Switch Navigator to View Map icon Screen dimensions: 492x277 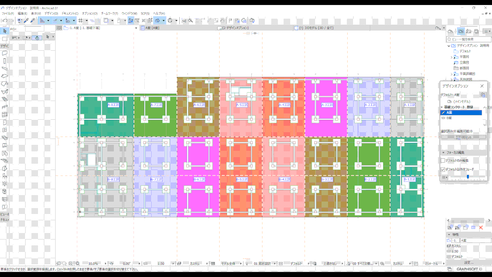pyautogui.click(x=461, y=31)
